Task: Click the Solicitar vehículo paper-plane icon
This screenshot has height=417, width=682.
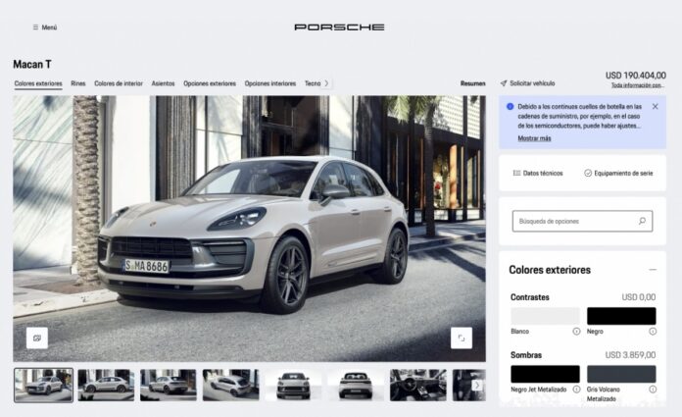Action: 504,83
